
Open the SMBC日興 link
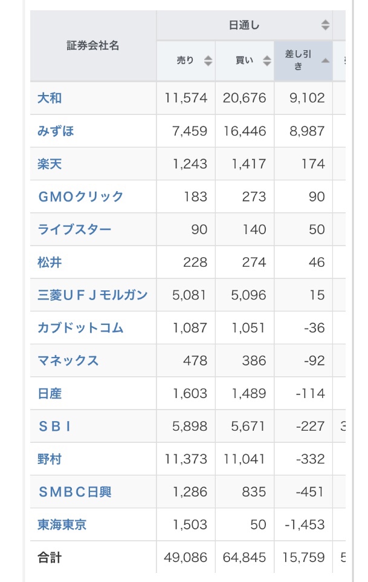click(x=75, y=491)
